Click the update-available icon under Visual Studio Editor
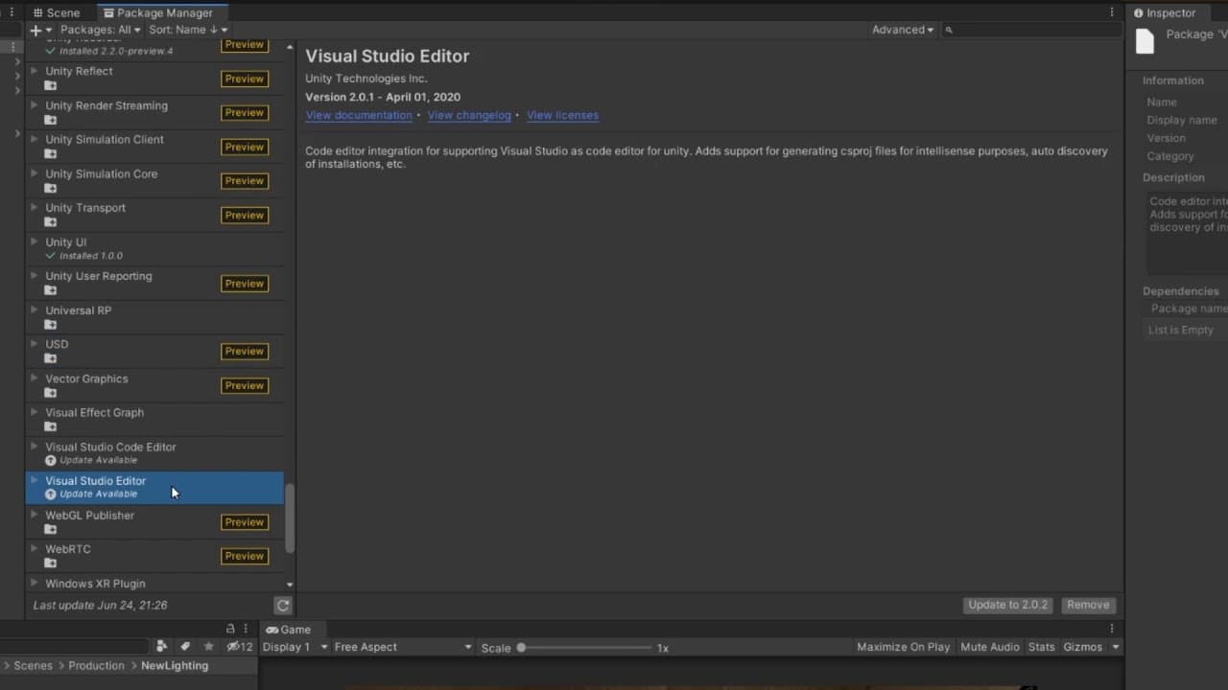The height and width of the screenshot is (690, 1228). [51, 494]
